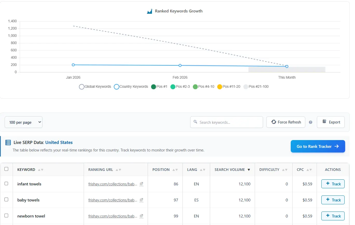Sort table by Keyword column arrows
The image size is (355, 225).
(40, 170)
